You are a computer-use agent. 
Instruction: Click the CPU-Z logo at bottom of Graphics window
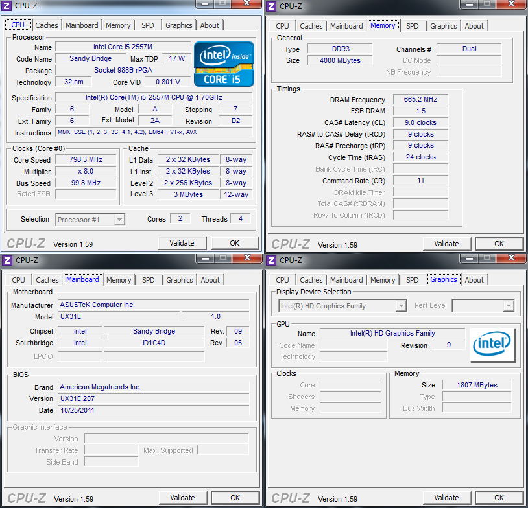(x=290, y=498)
